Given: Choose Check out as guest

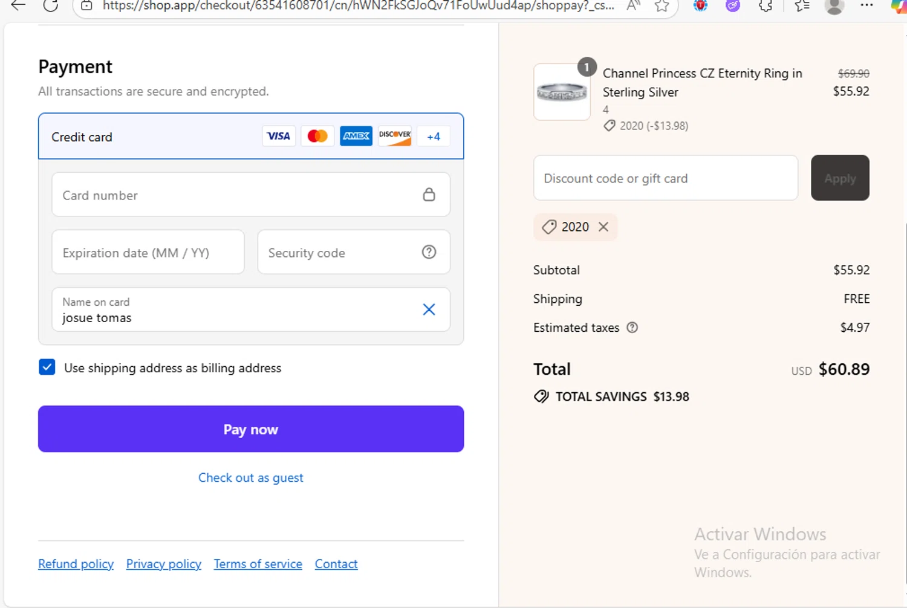Looking at the screenshot, I should pos(251,477).
